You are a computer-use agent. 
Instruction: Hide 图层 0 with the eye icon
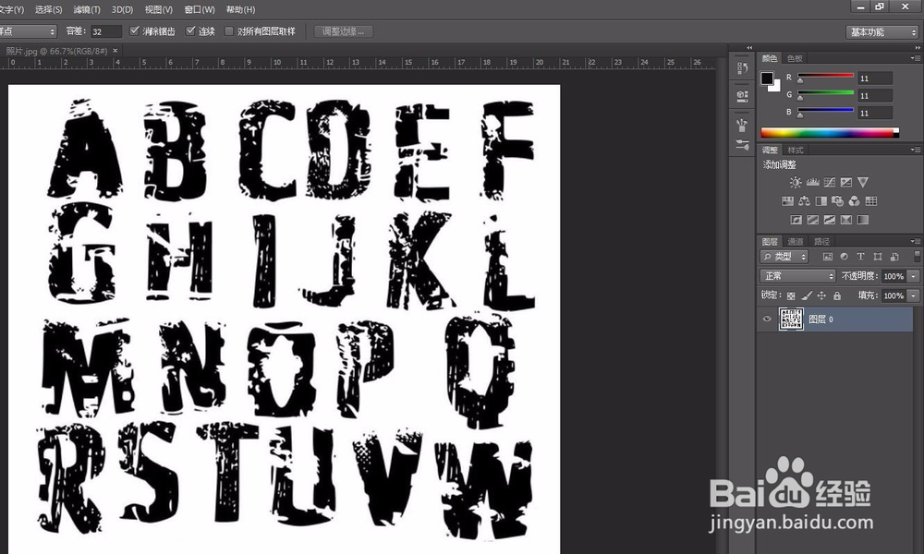[x=767, y=319]
